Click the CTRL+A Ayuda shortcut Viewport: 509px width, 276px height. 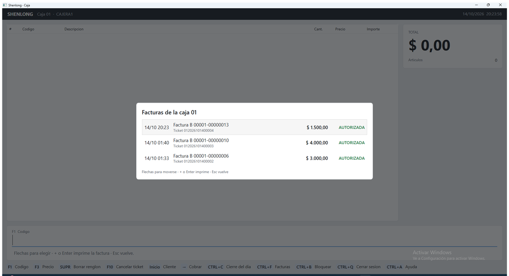coord(402,267)
